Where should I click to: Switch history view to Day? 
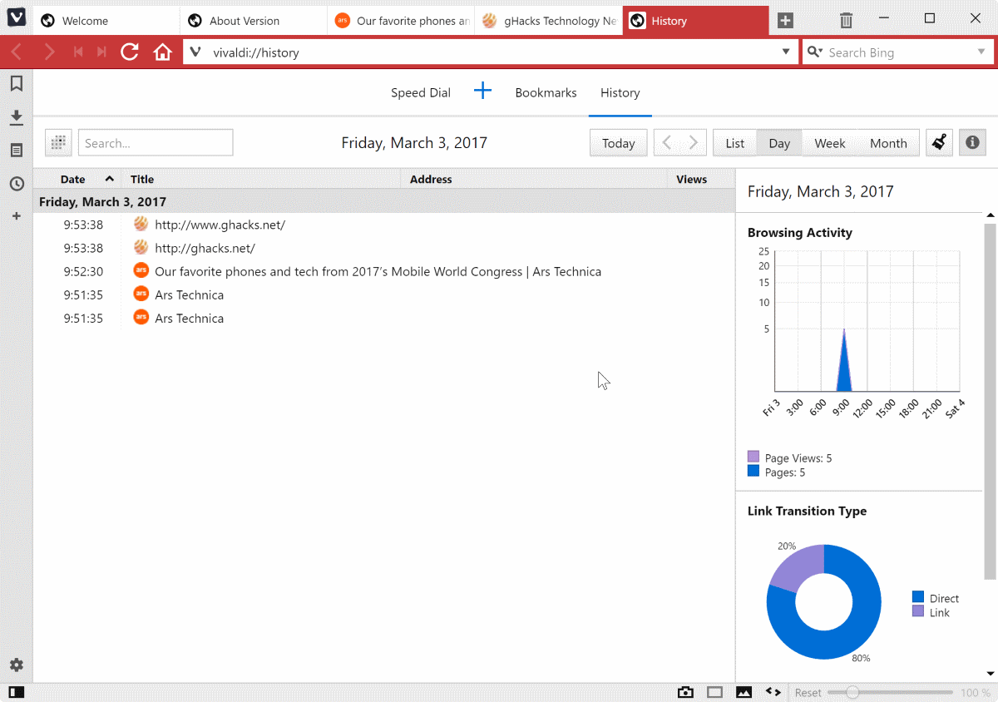pyautogui.click(x=779, y=143)
